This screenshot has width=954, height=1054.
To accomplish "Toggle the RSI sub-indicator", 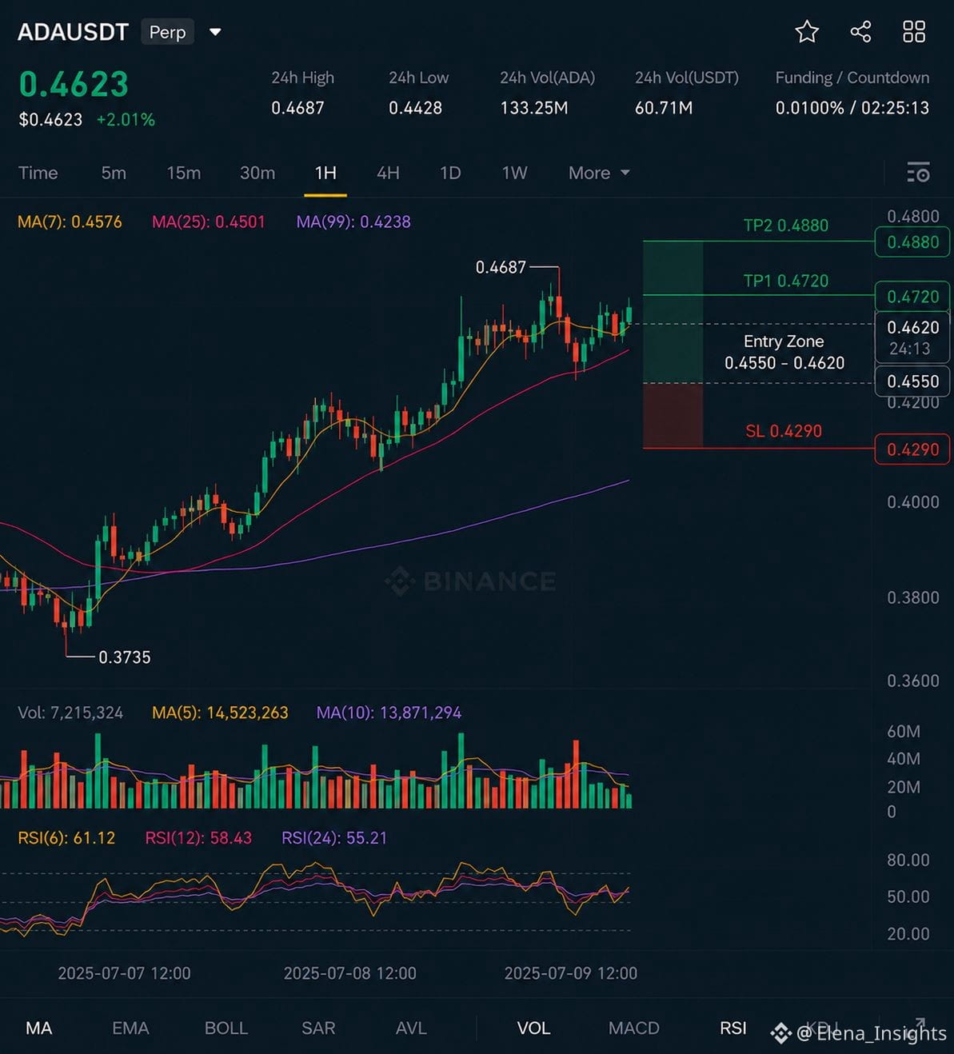I will coord(733,1028).
